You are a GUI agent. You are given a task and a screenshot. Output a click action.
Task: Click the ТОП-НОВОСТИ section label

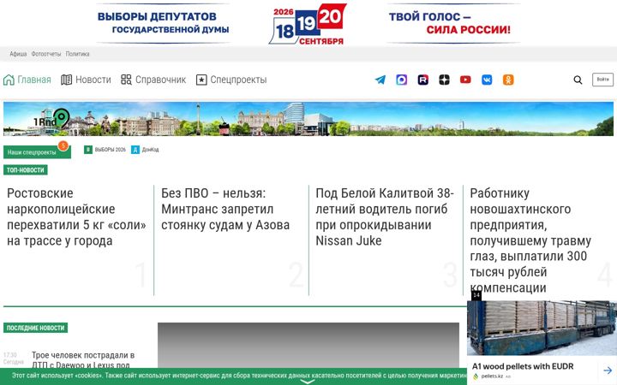[x=26, y=169]
